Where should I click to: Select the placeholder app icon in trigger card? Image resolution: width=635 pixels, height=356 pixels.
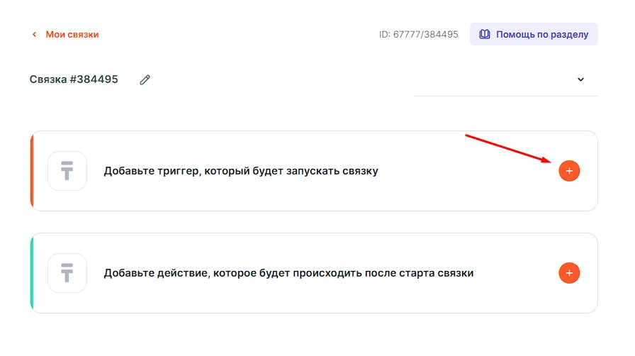coord(67,171)
